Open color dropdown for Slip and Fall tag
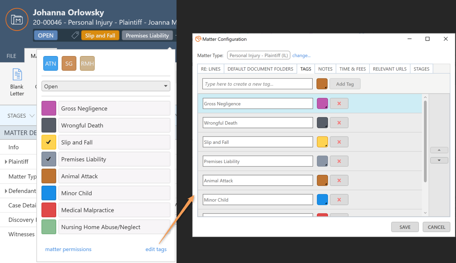This screenshot has height=263, width=456. point(322,142)
